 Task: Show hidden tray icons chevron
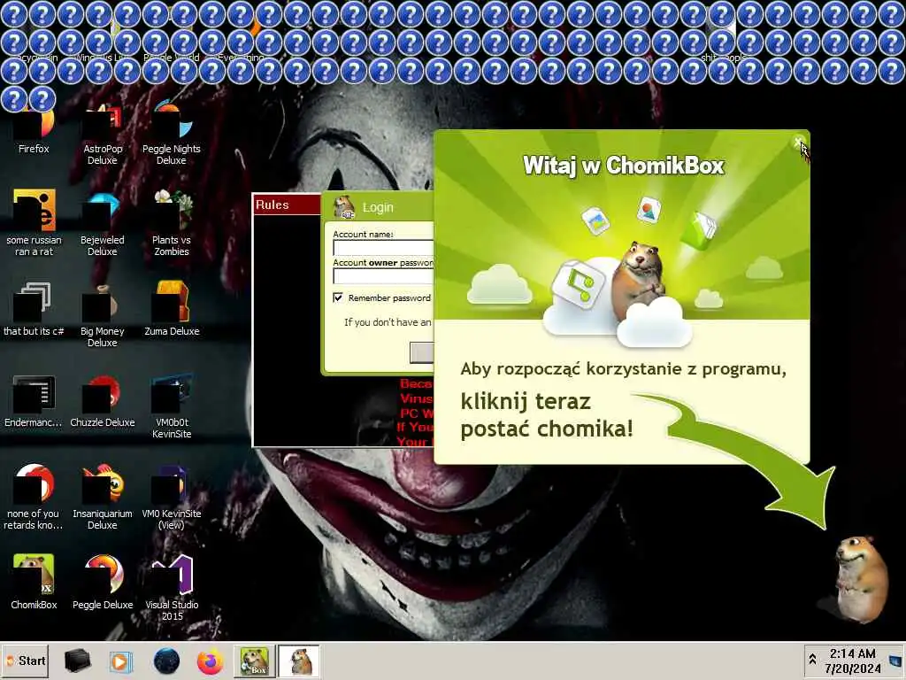click(x=812, y=659)
